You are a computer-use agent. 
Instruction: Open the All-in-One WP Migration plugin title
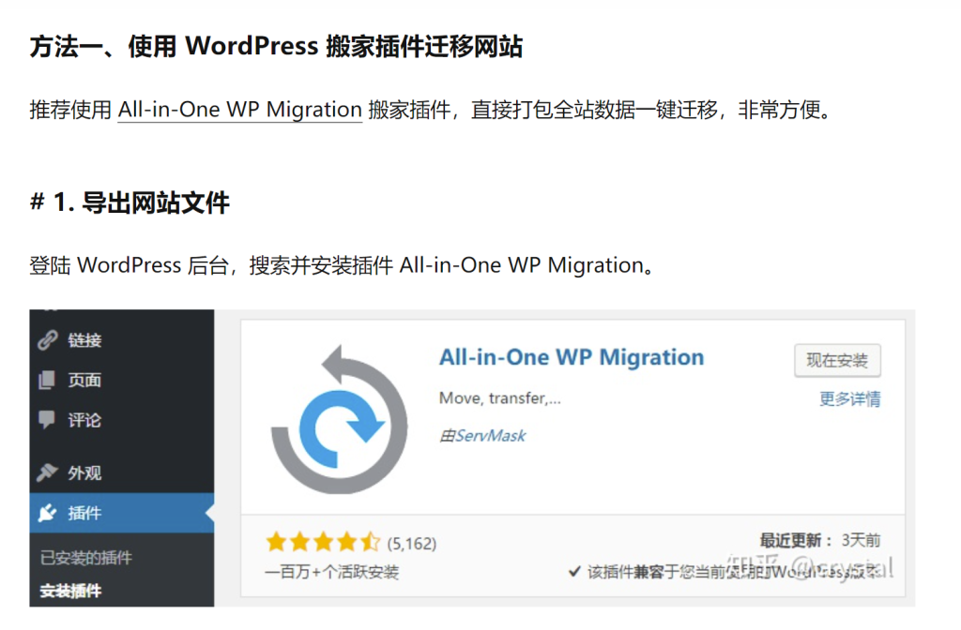(x=572, y=357)
